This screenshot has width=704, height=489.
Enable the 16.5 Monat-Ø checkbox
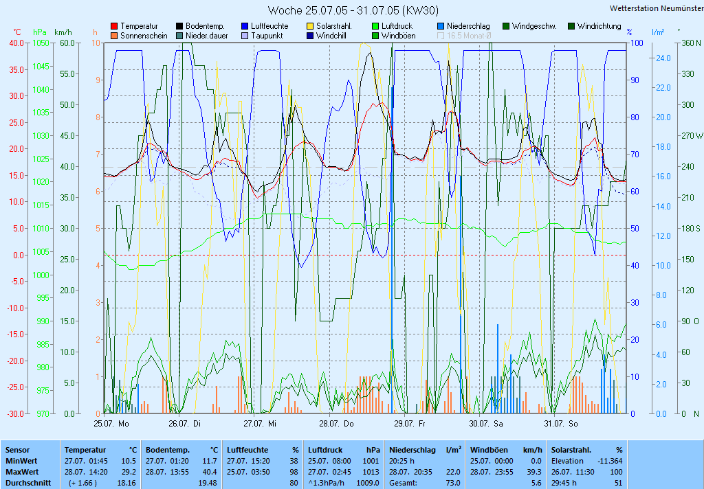point(441,36)
